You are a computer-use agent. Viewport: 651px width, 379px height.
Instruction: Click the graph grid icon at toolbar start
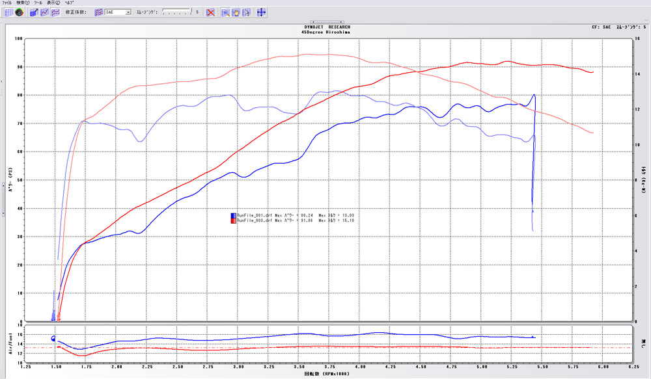tap(8, 12)
